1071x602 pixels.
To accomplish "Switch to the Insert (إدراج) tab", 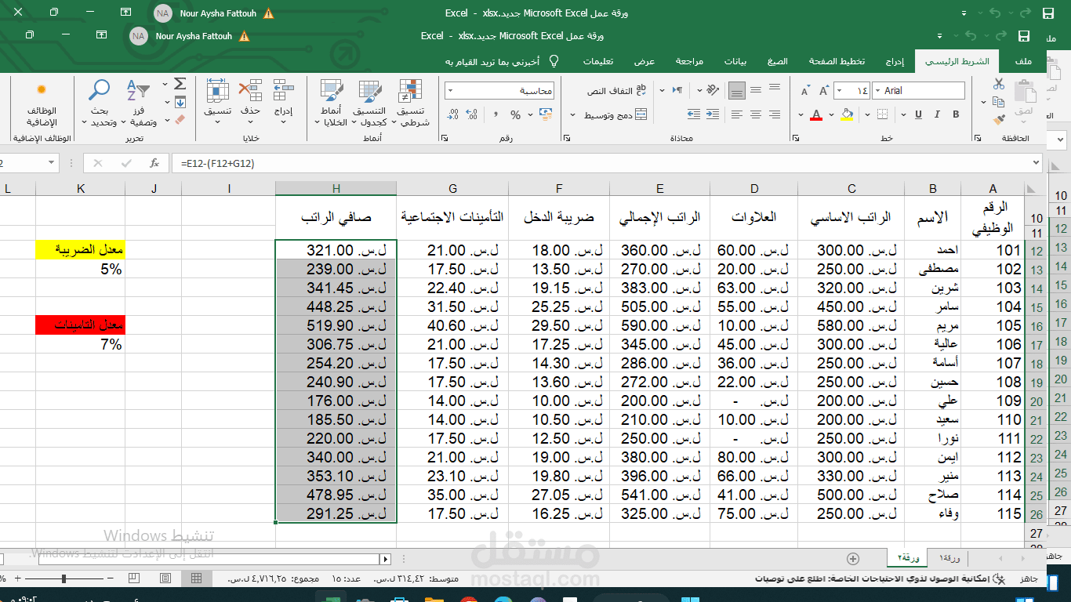I will point(895,61).
